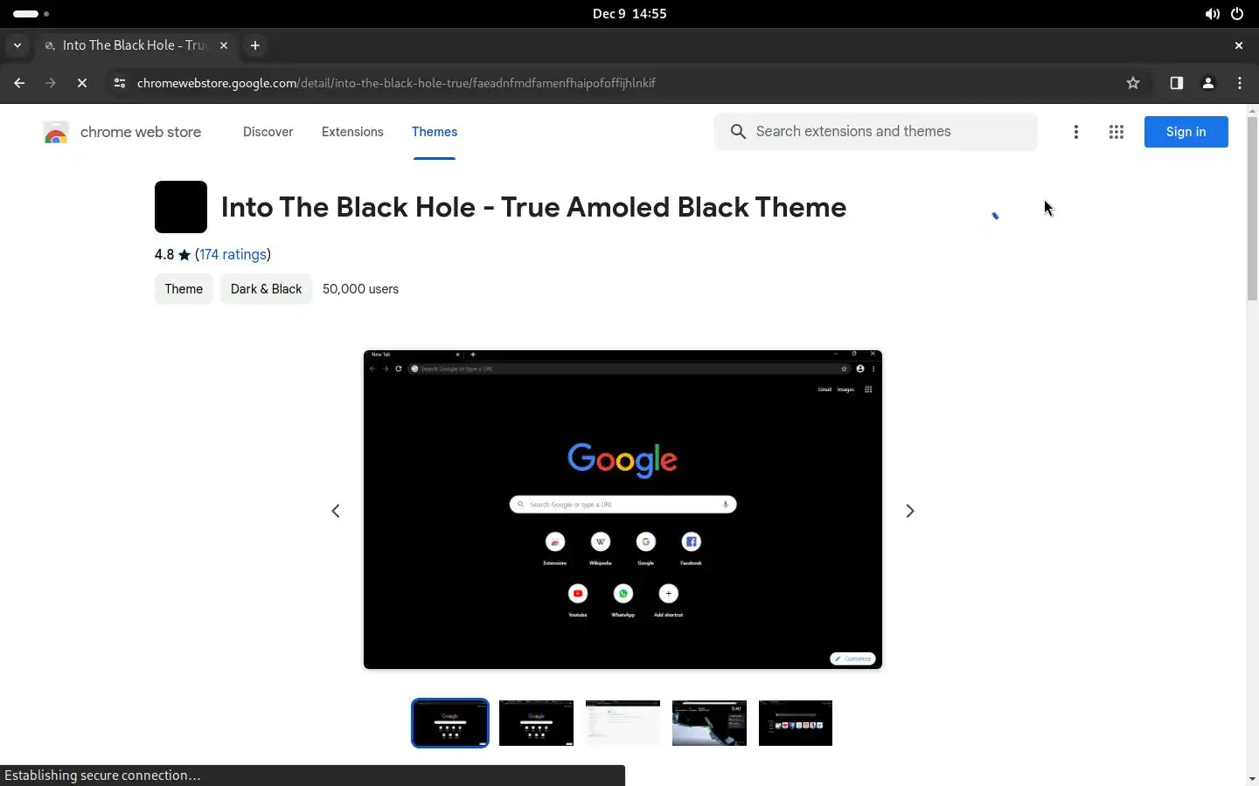Show the next screenshot with the right arrow
1259x786 pixels.
pyautogui.click(x=910, y=511)
